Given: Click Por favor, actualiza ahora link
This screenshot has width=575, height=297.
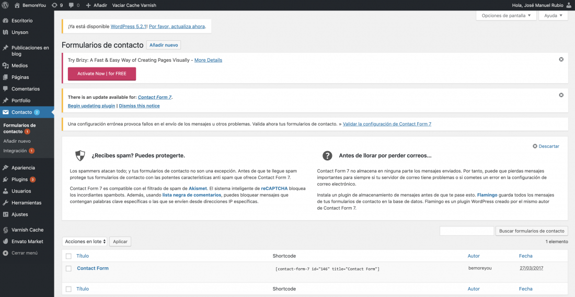Looking at the screenshot, I should [177, 26].
